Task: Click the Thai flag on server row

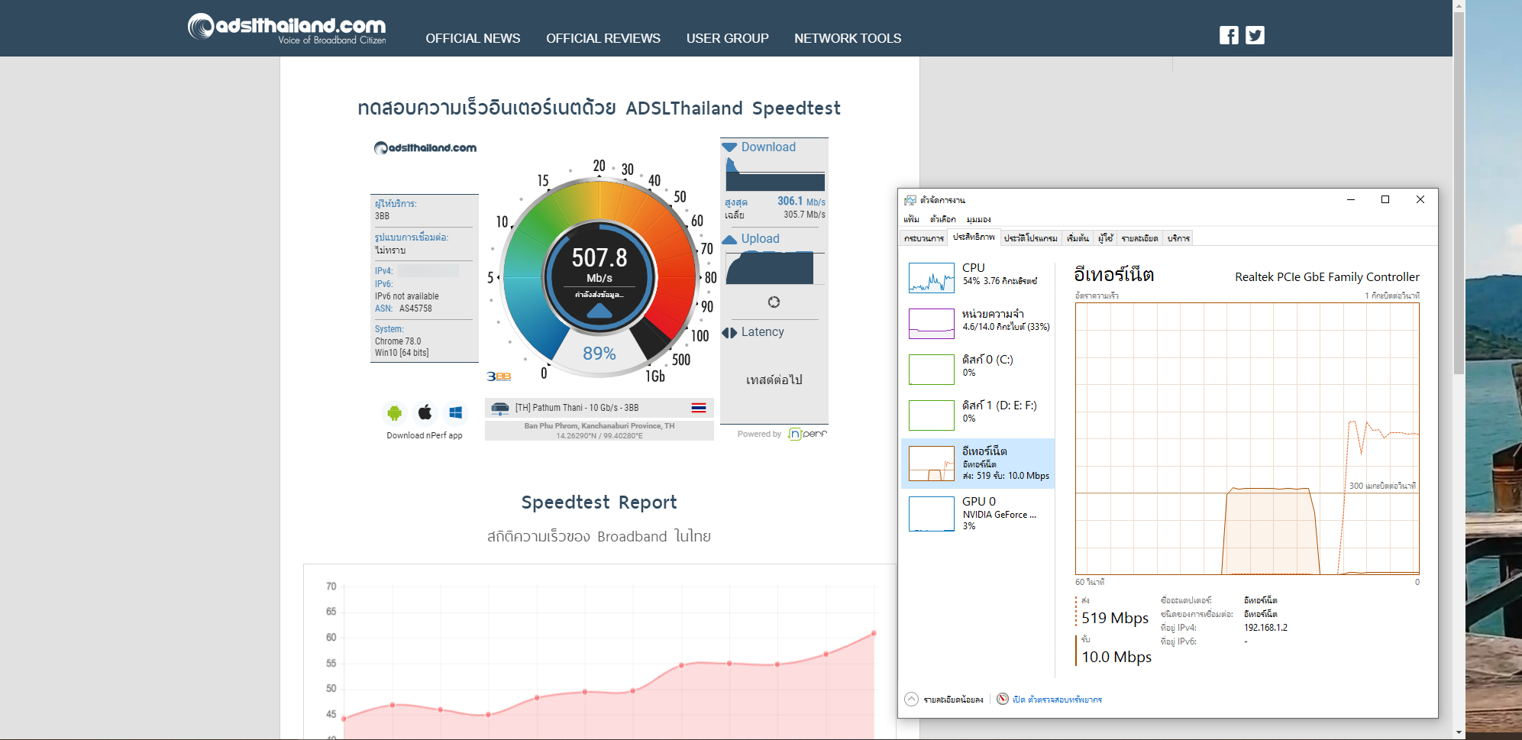Action: (699, 408)
